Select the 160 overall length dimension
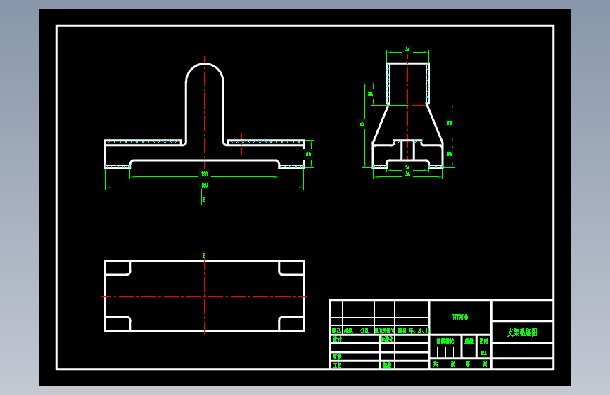 tap(204, 185)
